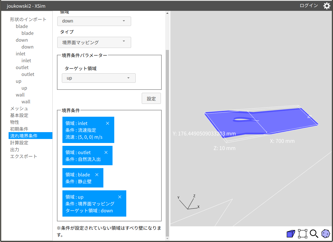
Task: Select the wall parent tree item
Action: click(20, 95)
